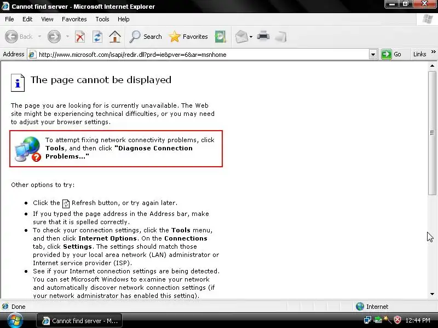Click the page icon in the Address bar
438x328 pixels.
coord(32,54)
